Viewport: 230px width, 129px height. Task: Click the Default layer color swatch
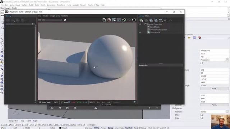(60, 128)
